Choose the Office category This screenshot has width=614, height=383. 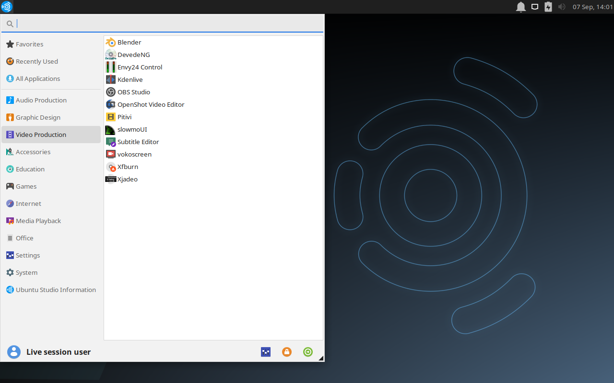tap(51, 238)
